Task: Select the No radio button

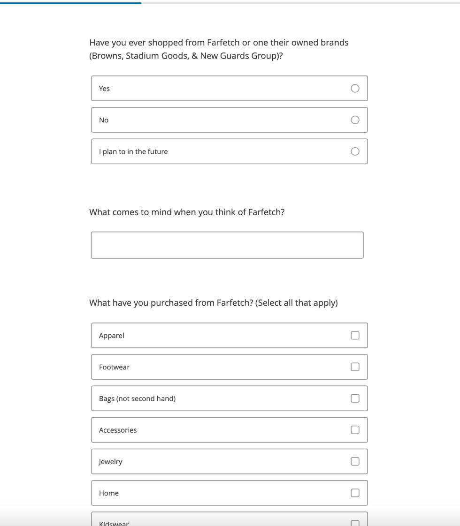Action: pyautogui.click(x=355, y=120)
